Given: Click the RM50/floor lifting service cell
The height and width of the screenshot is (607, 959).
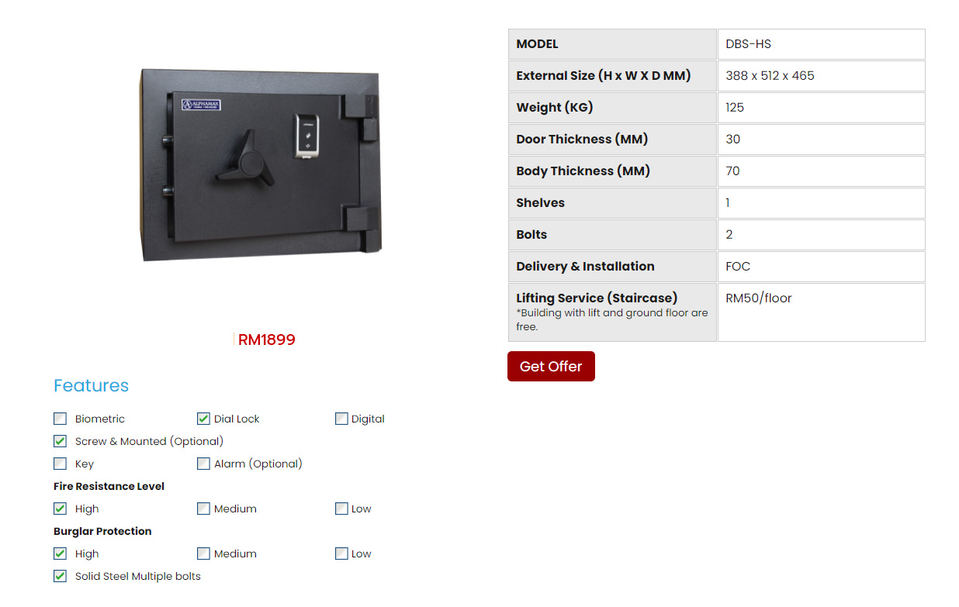Looking at the screenshot, I should pyautogui.click(x=820, y=312).
